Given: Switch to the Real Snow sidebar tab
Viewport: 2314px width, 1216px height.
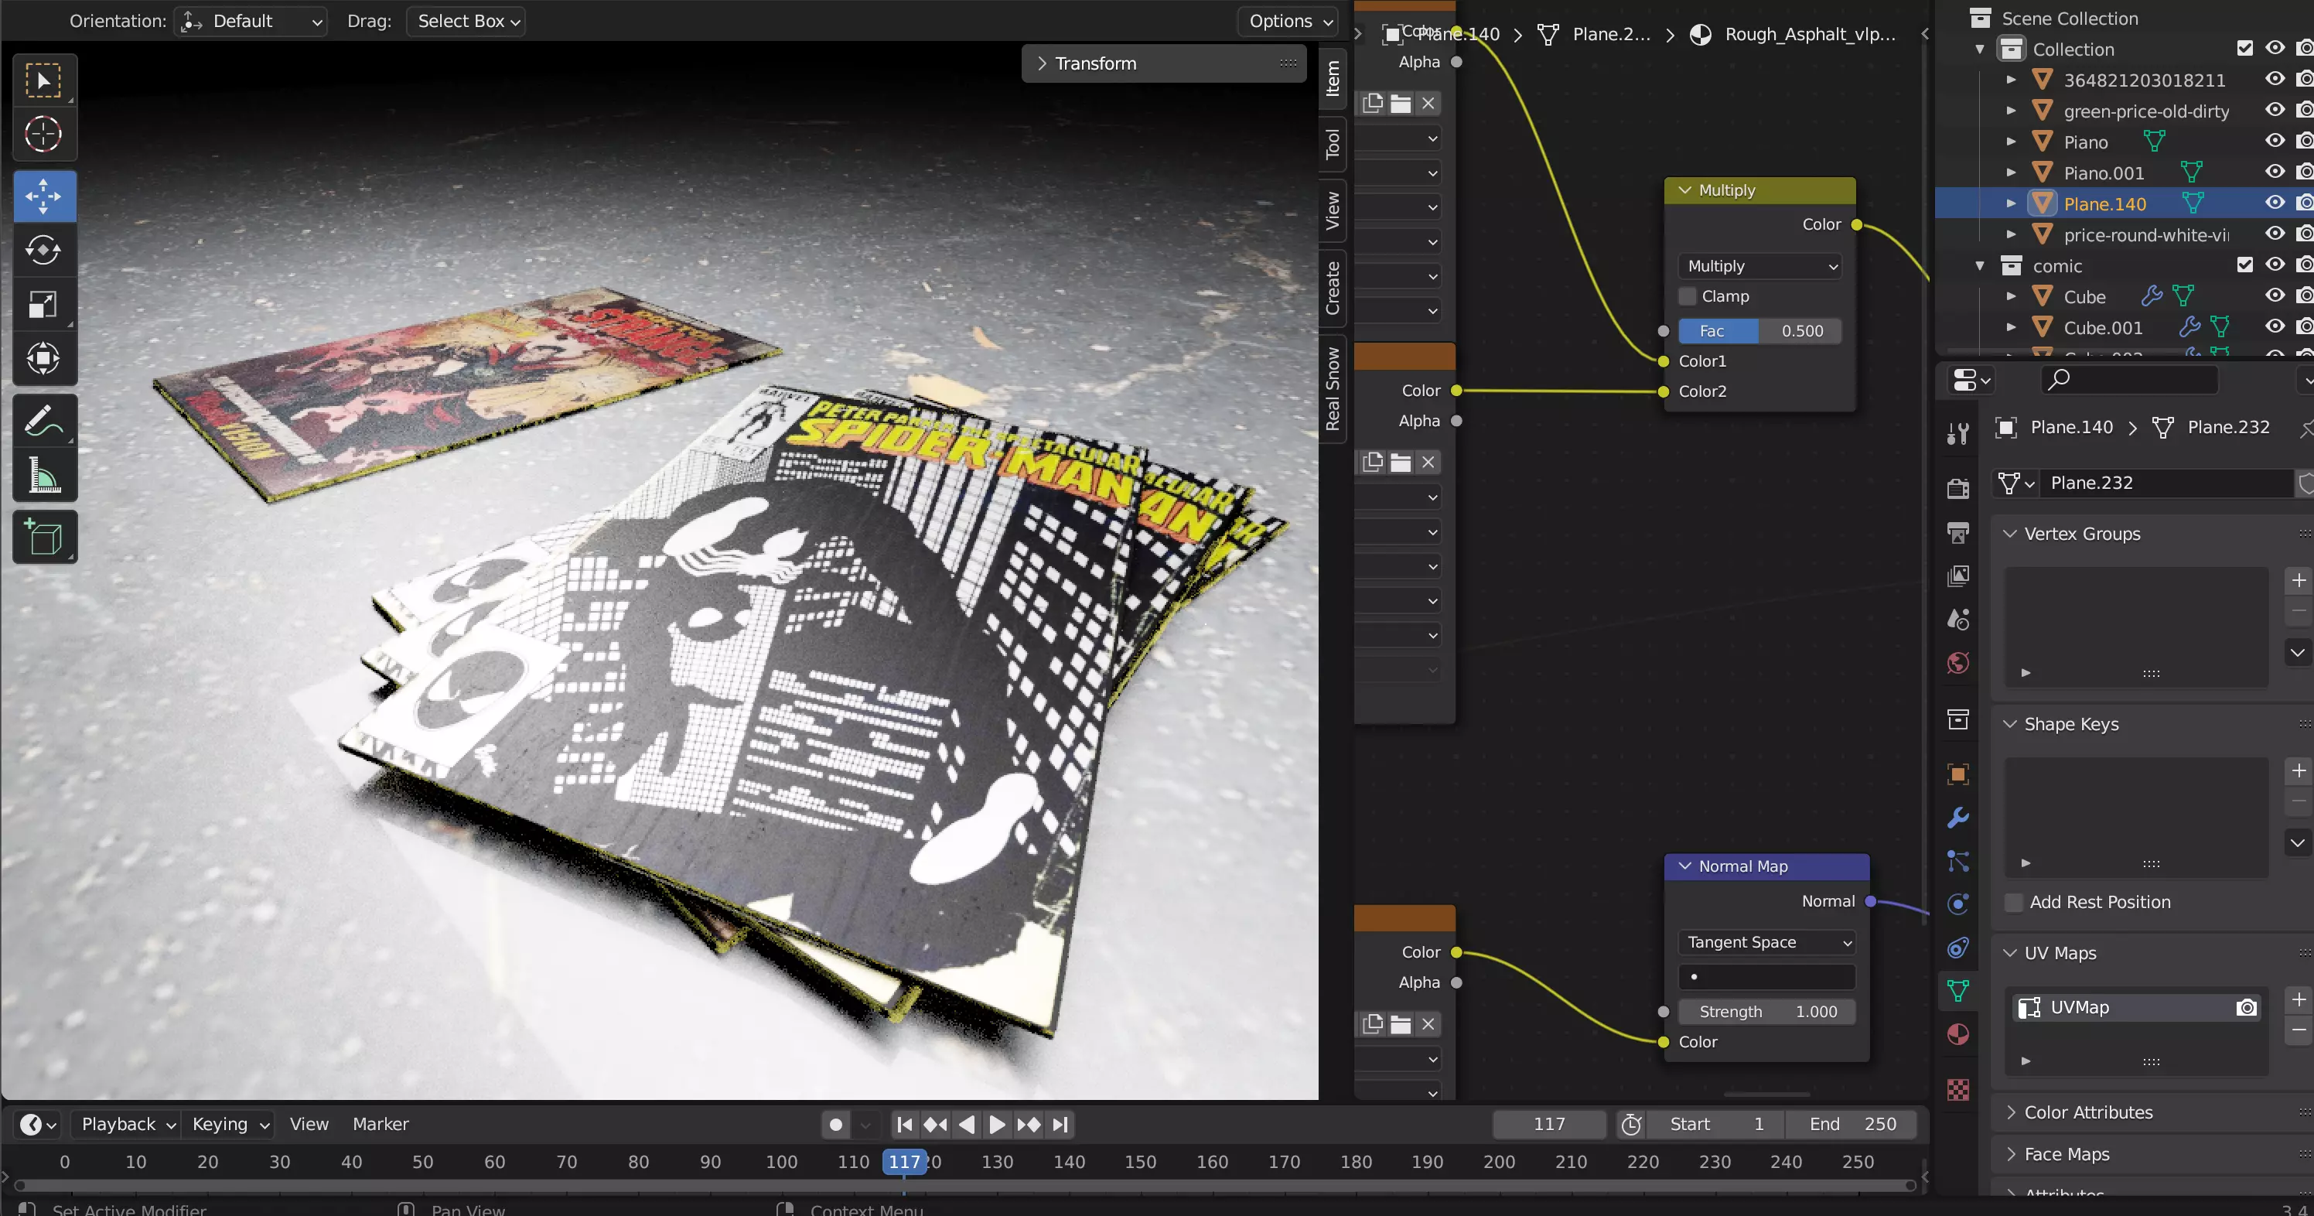Looking at the screenshot, I should 1333,389.
